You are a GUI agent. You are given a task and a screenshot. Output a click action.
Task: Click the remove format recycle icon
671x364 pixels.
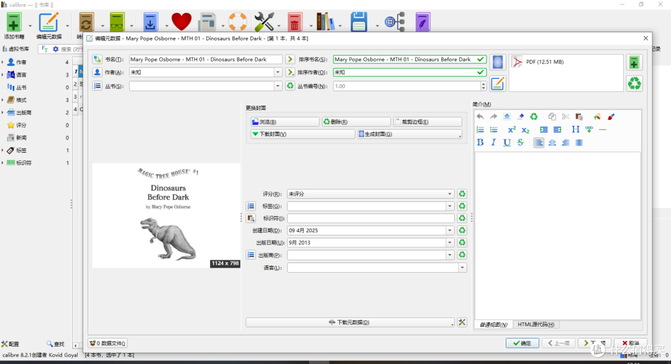coord(634,83)
